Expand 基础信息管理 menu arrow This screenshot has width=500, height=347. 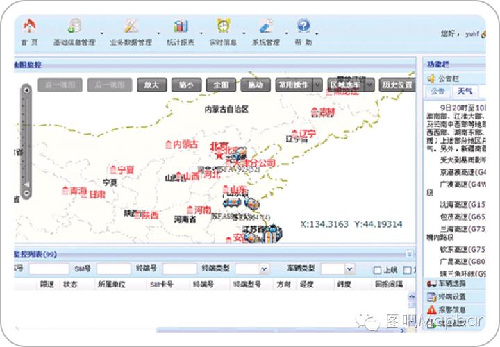102,33
